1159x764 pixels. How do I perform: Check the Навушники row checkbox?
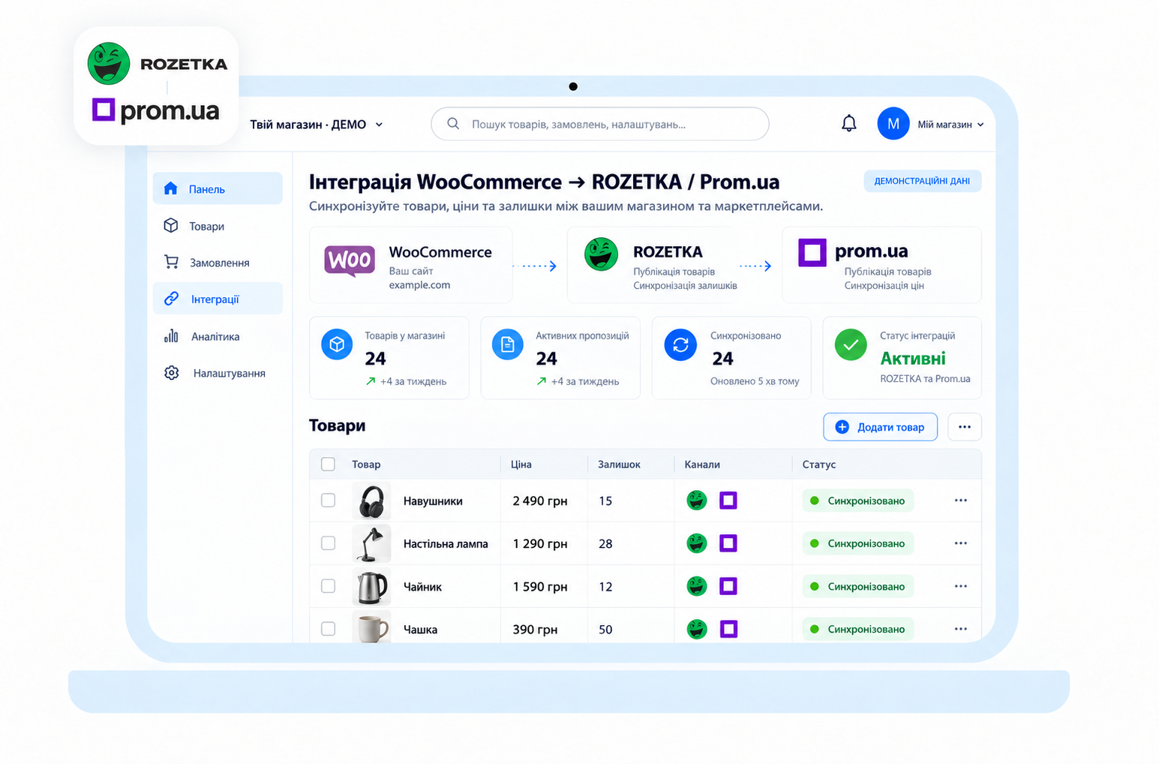[328, 501]
